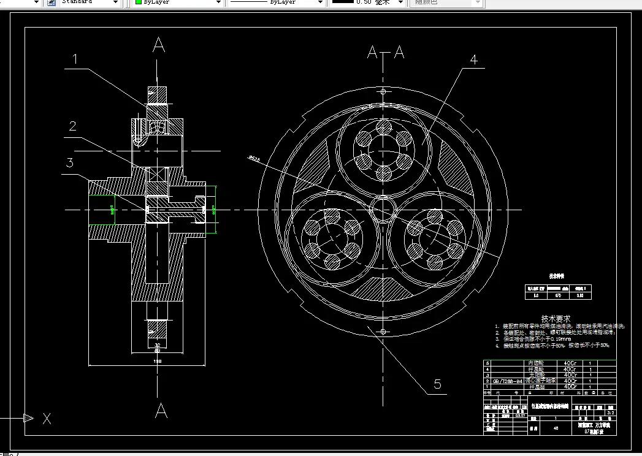Click the diameter dimension label on the leader line
This screenshot has width=642, height=456.
coord(254,159)
